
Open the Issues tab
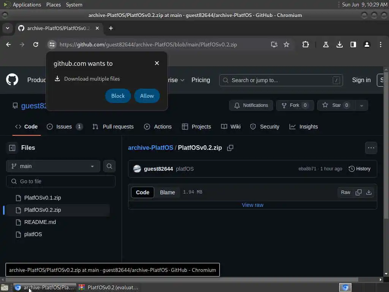tap(65, 127)
